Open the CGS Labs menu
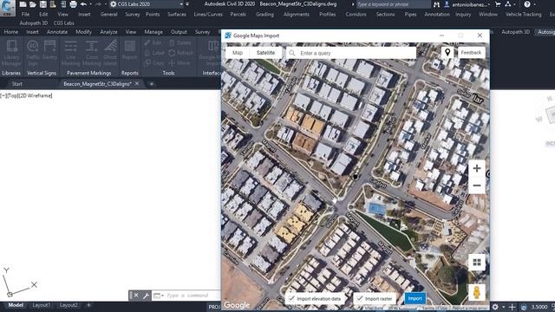Image resolution: width=555 pixels, height=312 pixels. click(63, 23)
